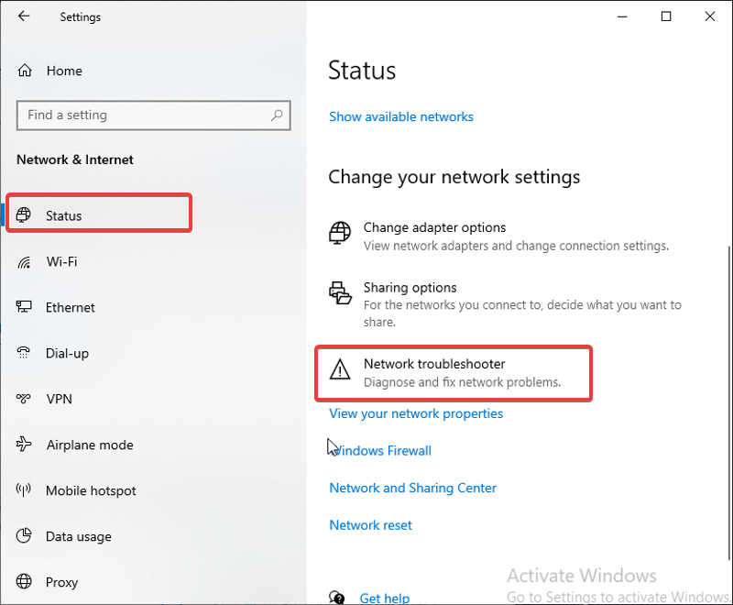Open the Mobile hotspot antenna icon
The image size is (733, 605).
pos(24,489)
